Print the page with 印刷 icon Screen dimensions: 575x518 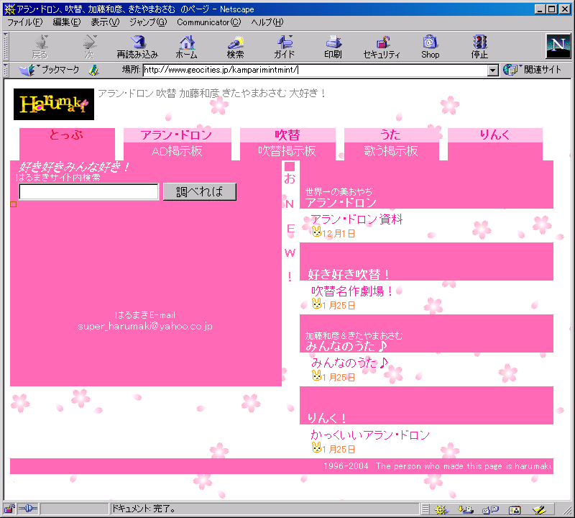(x=333, y=47)
